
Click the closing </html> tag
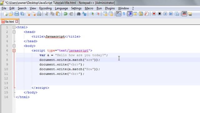click(23, 97)
